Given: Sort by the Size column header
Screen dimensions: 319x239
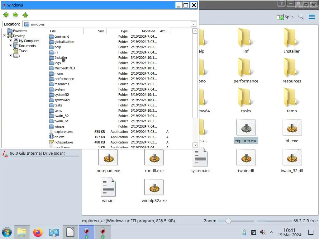Looking at the screenshot, I should (x=95, y=31).
